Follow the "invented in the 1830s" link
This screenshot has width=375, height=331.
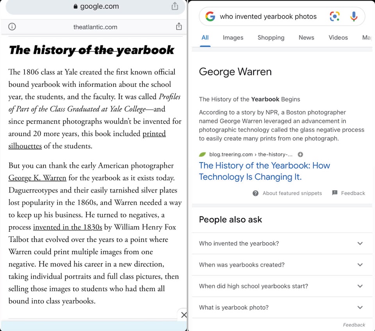[x=68, y=227]
